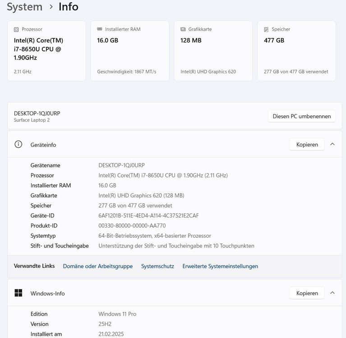Click 2.11 GHz text in the Prozessor card
The width and height of the screenshot is (346, 338).
tap(23, 72)
